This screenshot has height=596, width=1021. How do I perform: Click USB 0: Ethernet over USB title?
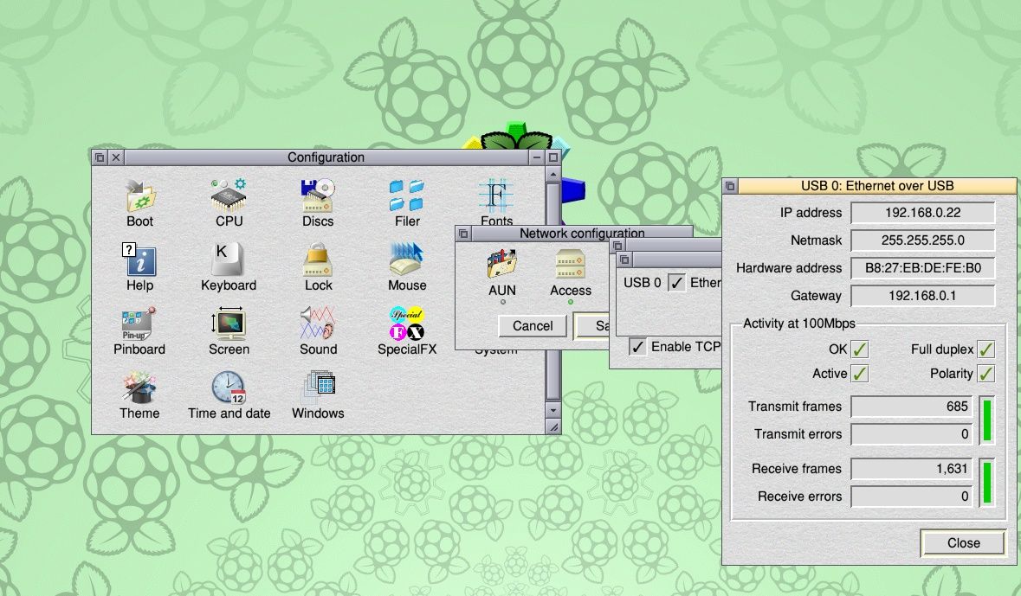(x=877, y=185)
